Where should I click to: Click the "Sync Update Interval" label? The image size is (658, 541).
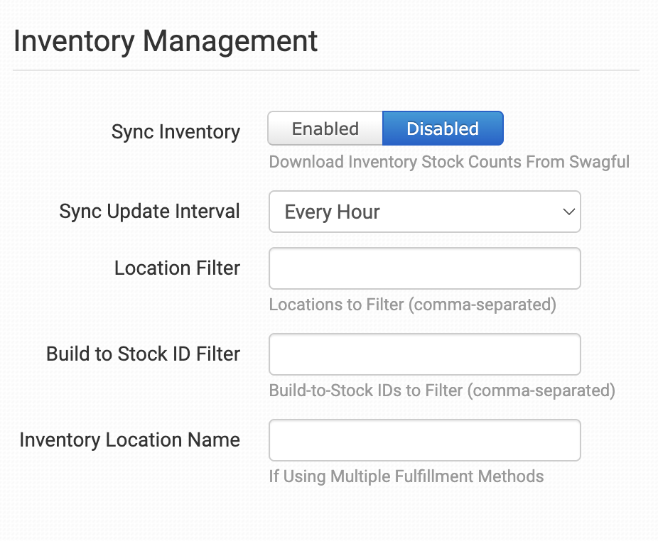(149, 212)
